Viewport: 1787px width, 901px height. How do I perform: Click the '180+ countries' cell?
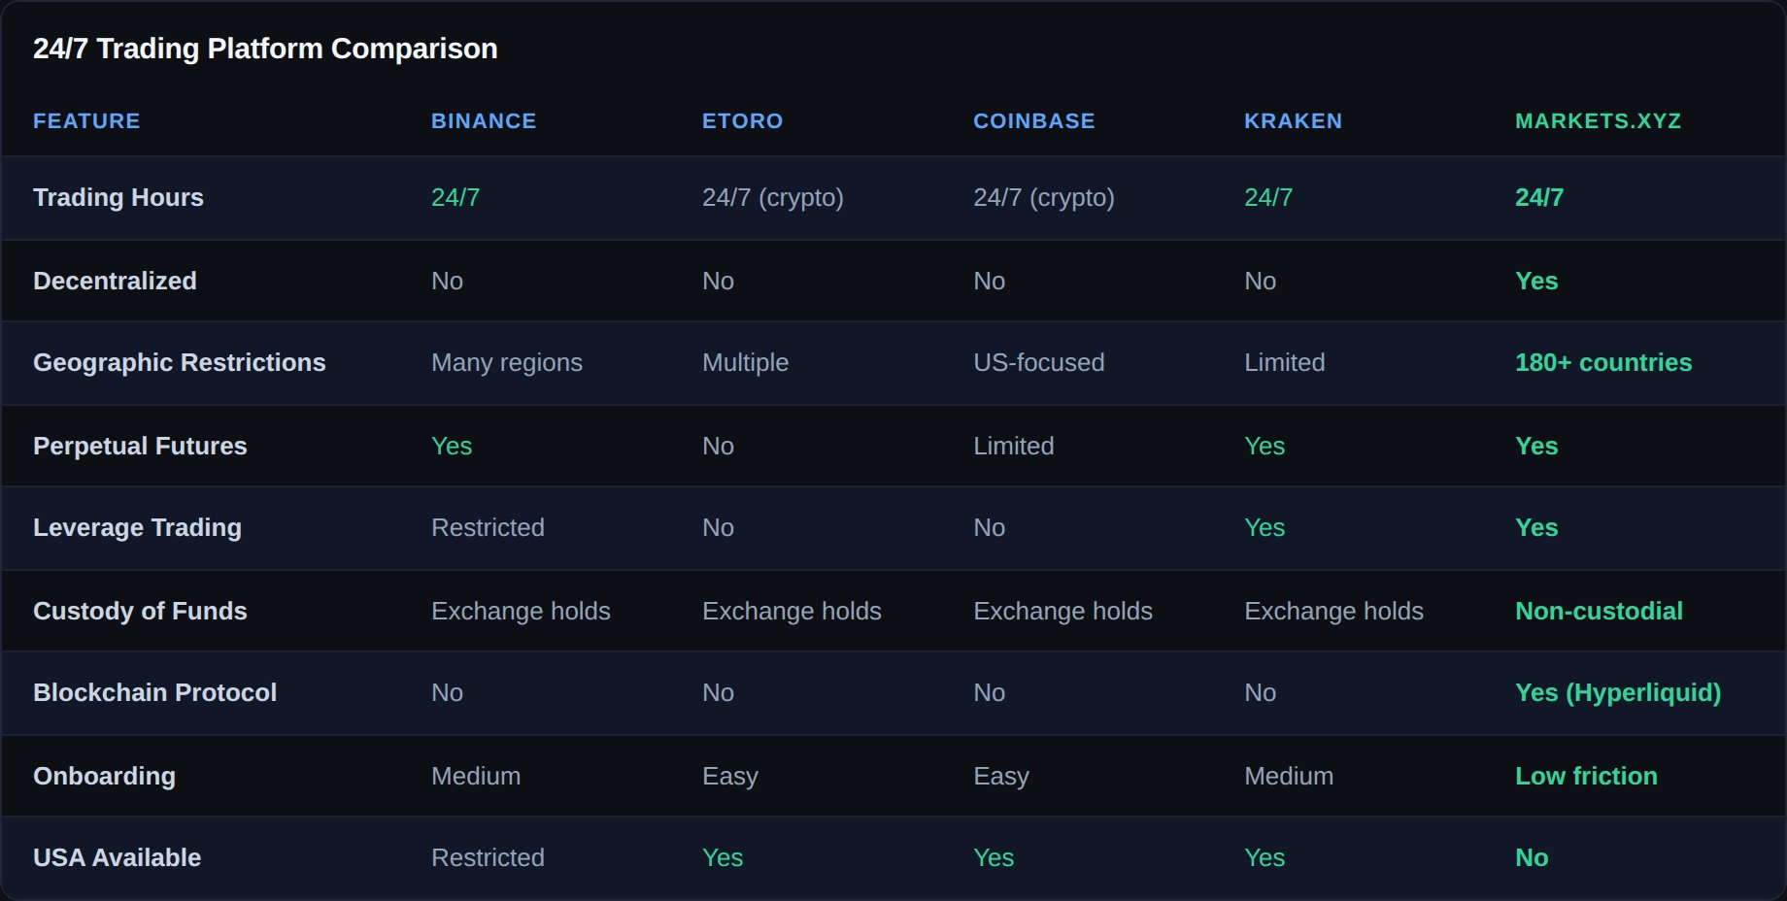[x=1603, y=362]
